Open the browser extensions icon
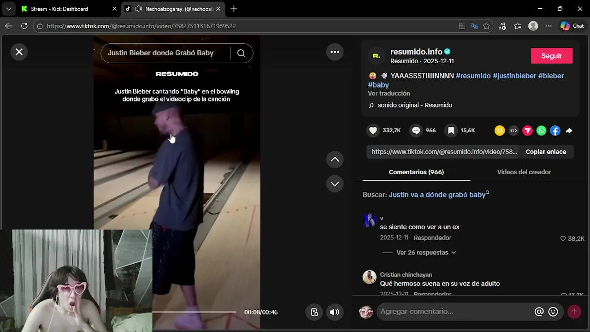 (x=502, y=26)
